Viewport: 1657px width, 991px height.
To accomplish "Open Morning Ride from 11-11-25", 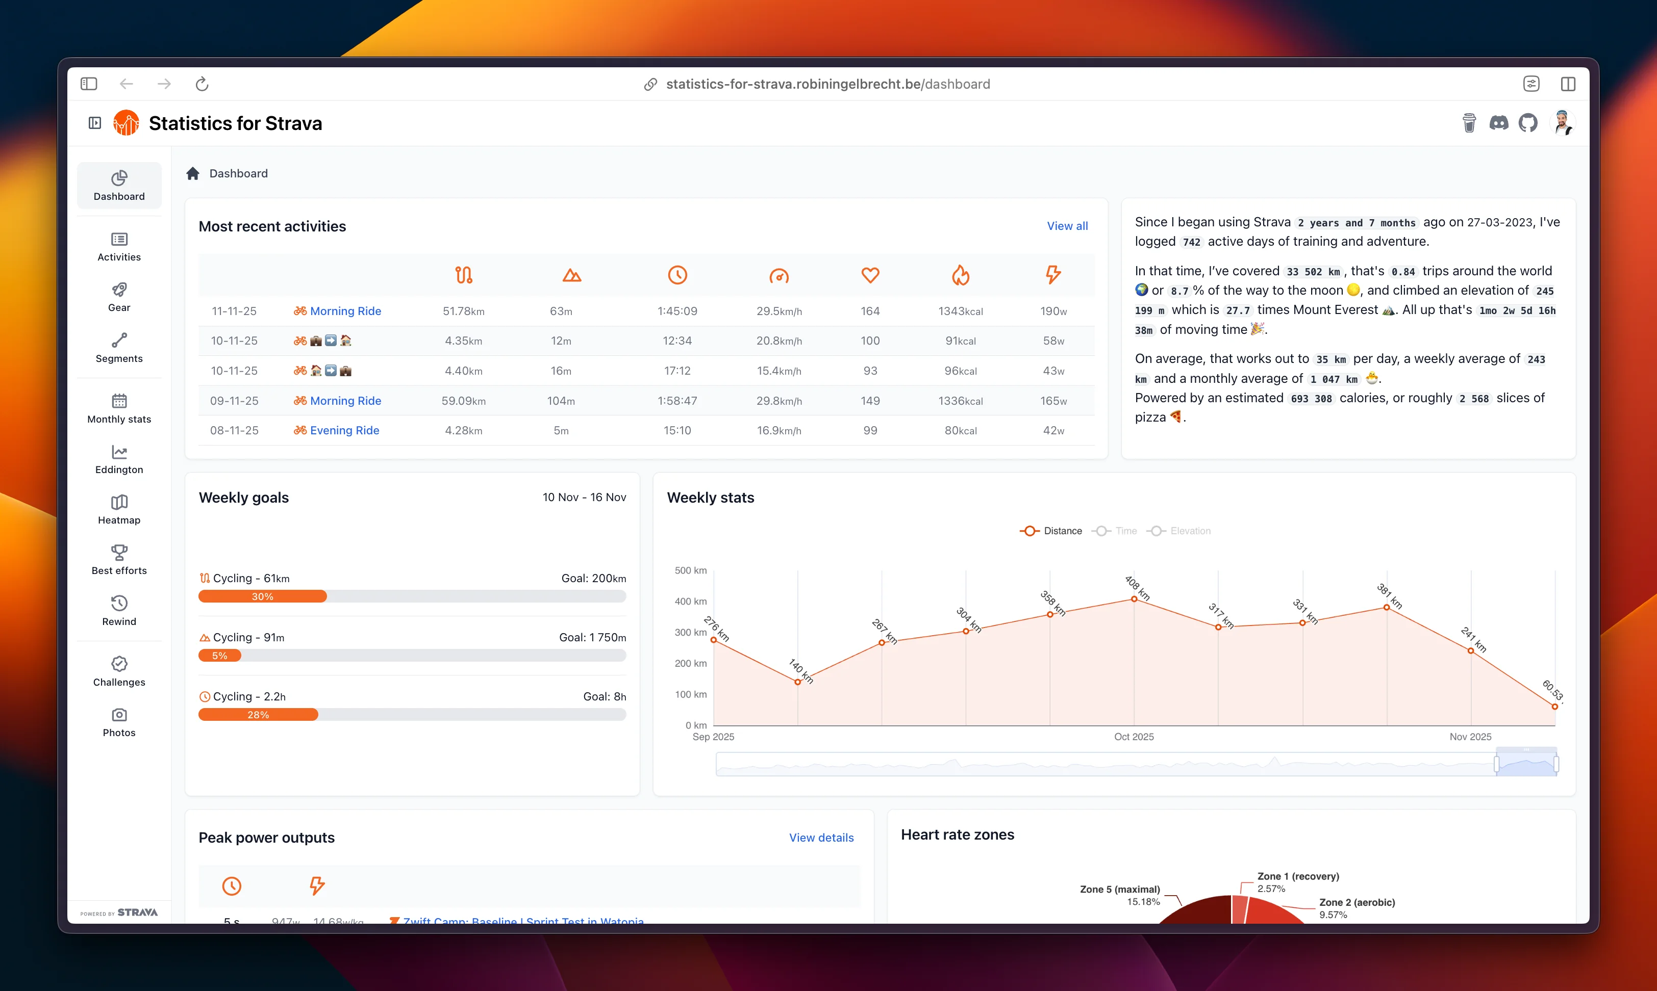I will click(345, 310).
